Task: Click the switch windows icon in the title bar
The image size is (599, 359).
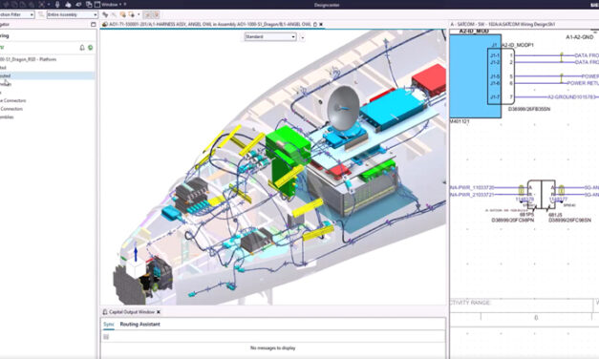Action: [x=89, y=4]
